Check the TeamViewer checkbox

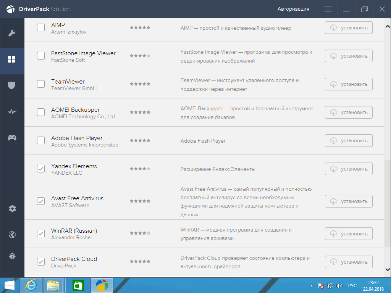[41, 84]
